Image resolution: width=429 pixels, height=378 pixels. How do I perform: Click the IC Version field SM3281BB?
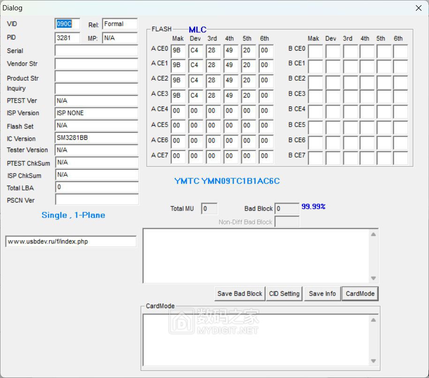tap(96, 138)
